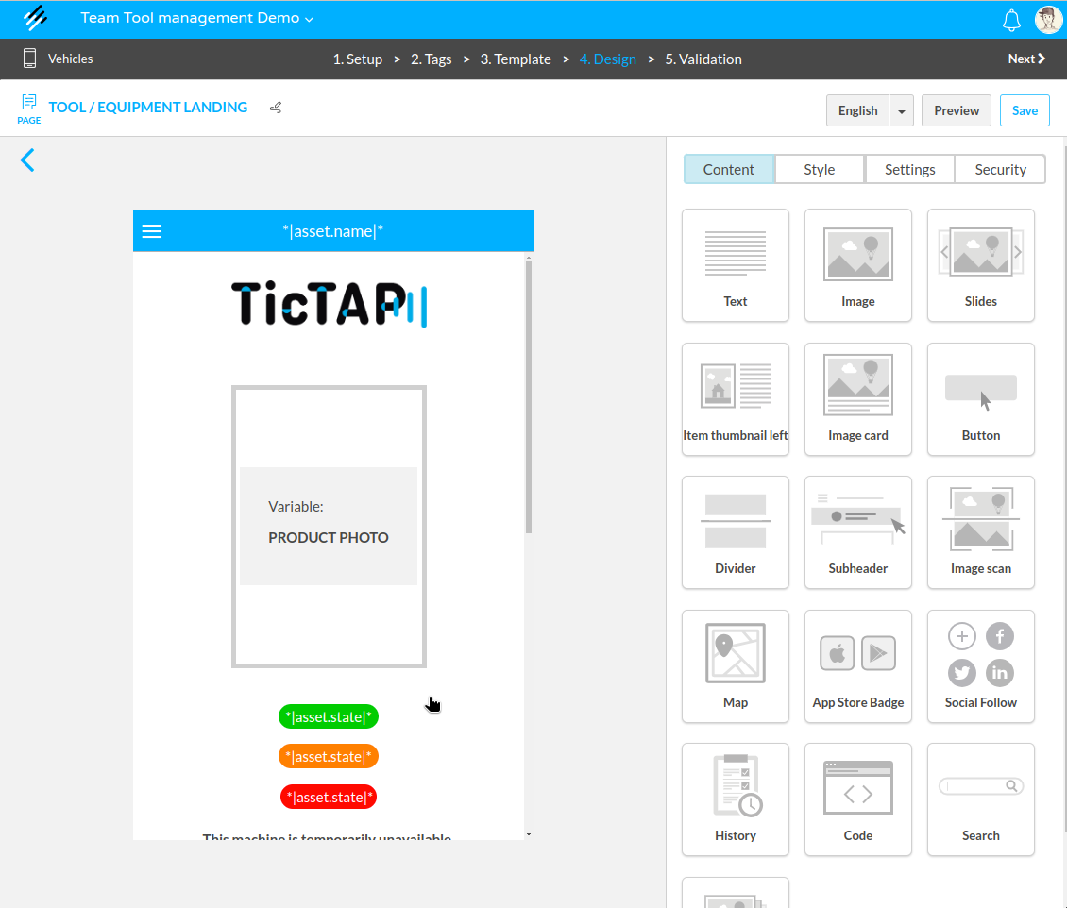1067x908 pixels.
Task: Open Team Tool management Demo dropdown
Action: tap(196, 18)
